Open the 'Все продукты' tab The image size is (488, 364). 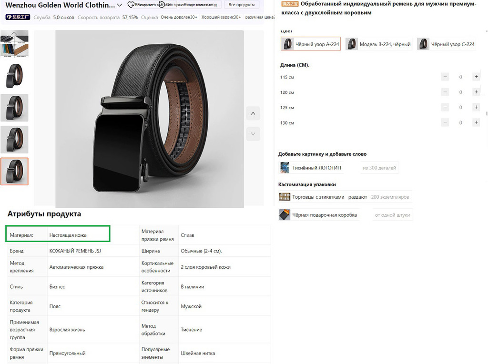pos(241,5)
